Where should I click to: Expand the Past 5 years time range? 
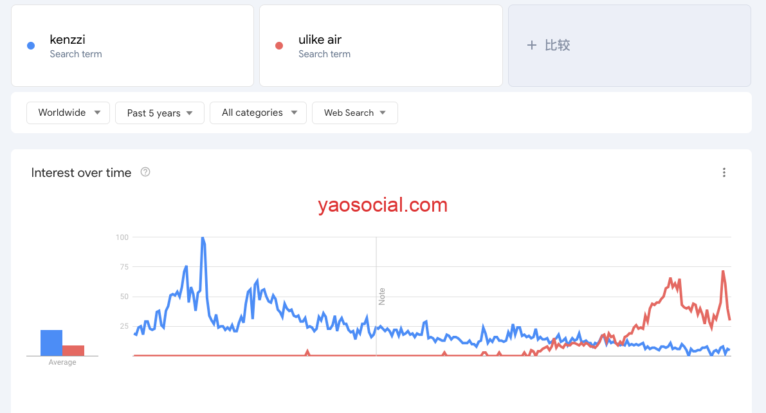click(x=160, y=113)
